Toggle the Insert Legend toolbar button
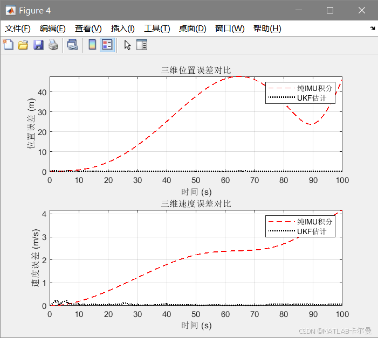This screenshot has width=378, height=338. (107, 45)
